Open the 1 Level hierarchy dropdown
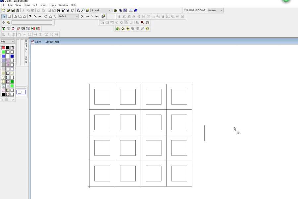Screen dimensions: 298x199 (101, 10)
